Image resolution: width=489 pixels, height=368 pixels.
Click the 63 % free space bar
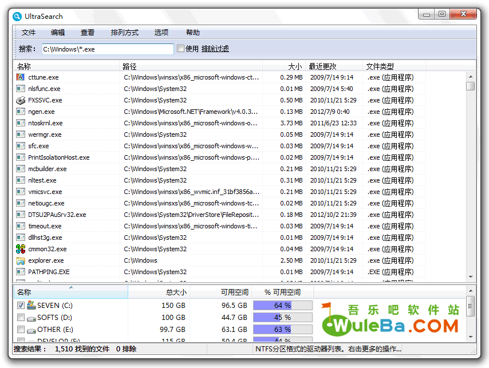(282, 329)
